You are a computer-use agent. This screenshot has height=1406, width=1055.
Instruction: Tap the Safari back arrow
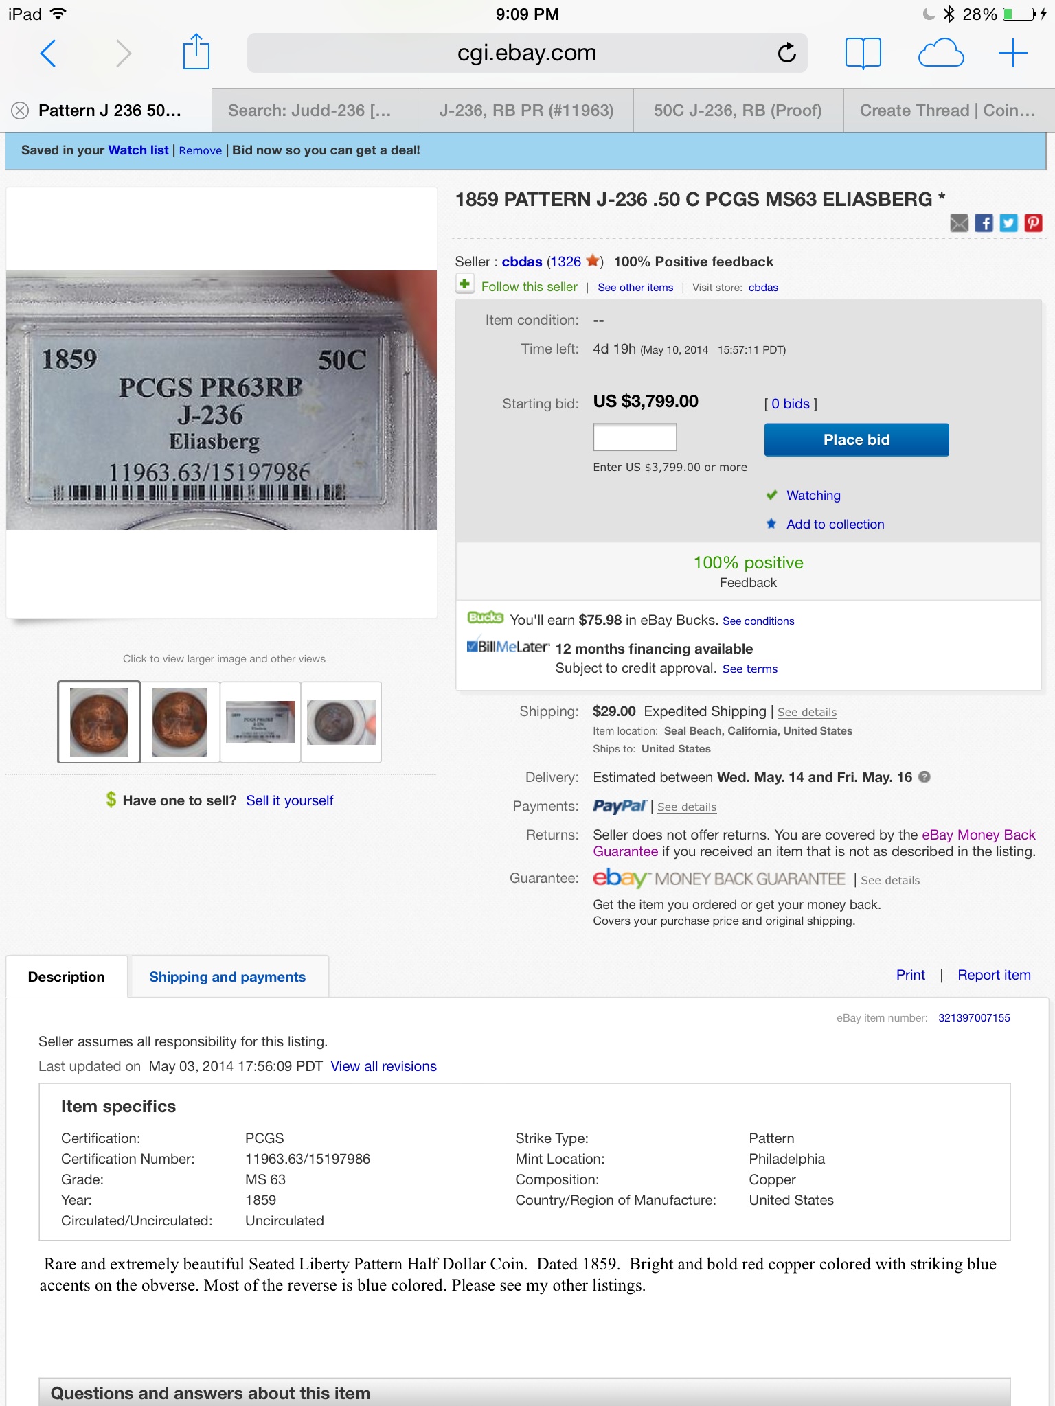click(x=48, y=53)
